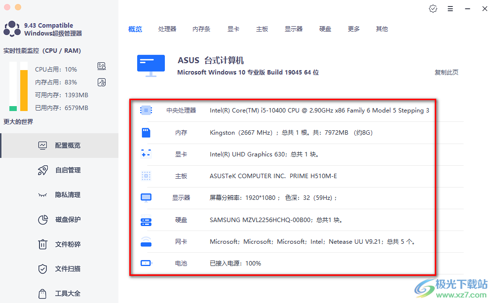Select the 硬盘 tab
493x303 pixels.
click(325, 29)
